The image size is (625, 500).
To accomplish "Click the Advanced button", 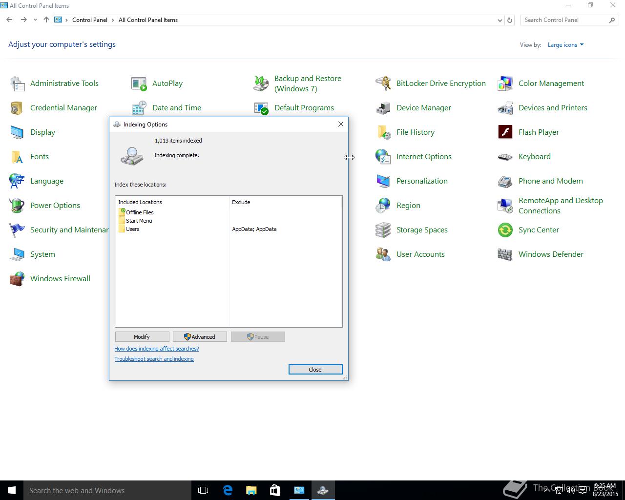I will pyautogui.click(x=200, y=337).
